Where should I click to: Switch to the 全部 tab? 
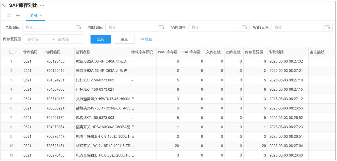pyautogui.click(x=33, y=16)
